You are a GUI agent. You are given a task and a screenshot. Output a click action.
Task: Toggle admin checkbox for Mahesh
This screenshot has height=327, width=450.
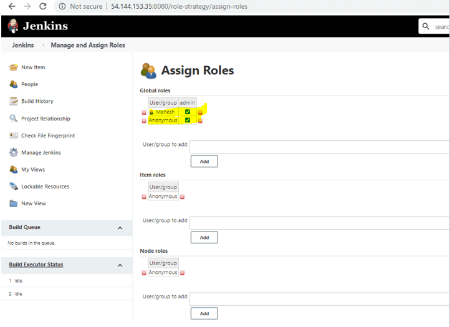coord(188,112)
